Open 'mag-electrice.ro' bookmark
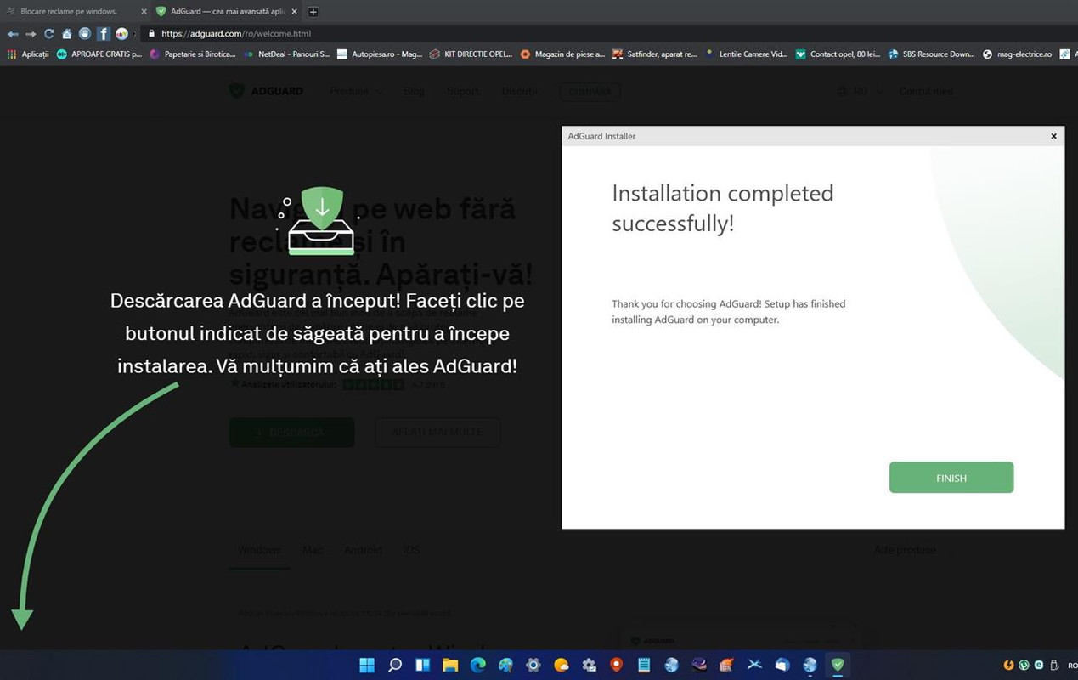The width and height of the screenshot is (1078, 680). [x=1017, y=54]
